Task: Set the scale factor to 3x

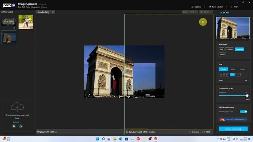Action: coord(227,75)
